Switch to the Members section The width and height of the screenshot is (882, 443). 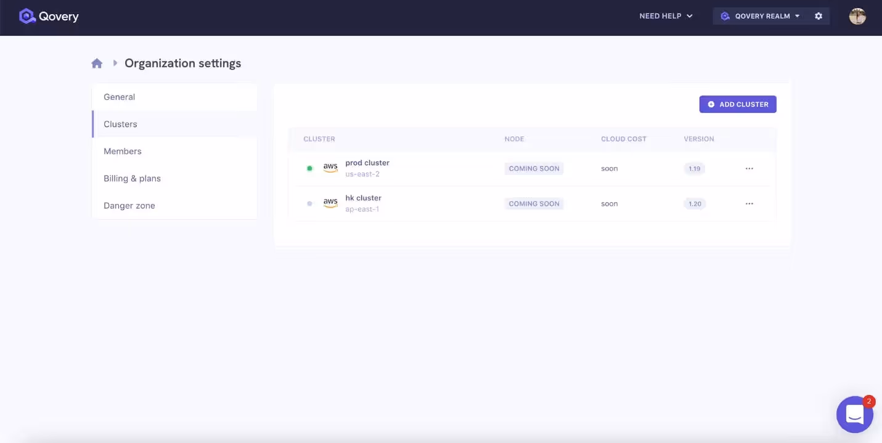[x=122, y=151]
